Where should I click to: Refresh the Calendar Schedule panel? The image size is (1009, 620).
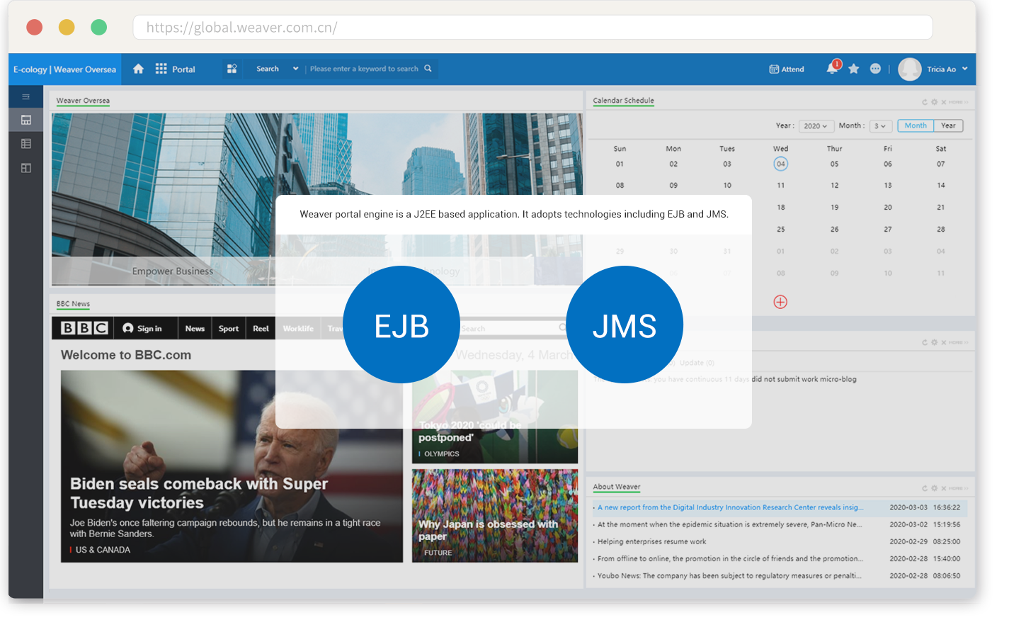coord(925,102)
